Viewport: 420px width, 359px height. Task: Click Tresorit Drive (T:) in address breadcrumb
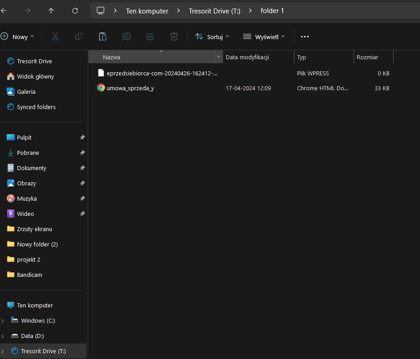214,11
